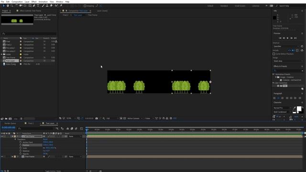Create new folder in Project panel
The image size is (306, 172).
(6, 118)
